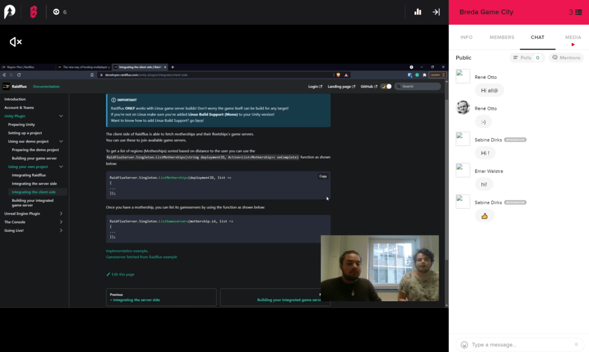Image resolution: width=589 pixels, height=352 pixels.
Task: Open the GitHub link
Action: [369, 86]
